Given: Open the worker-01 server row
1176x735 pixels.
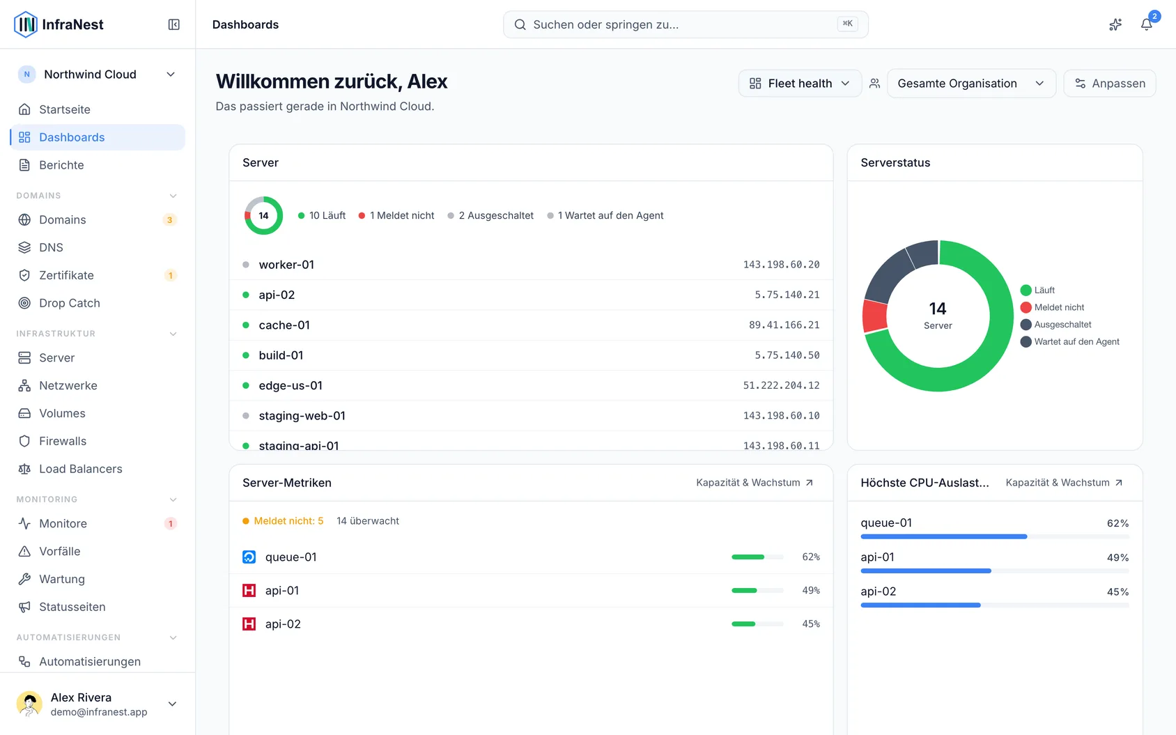Looking at the screenshot, I should tap(531, 265).
